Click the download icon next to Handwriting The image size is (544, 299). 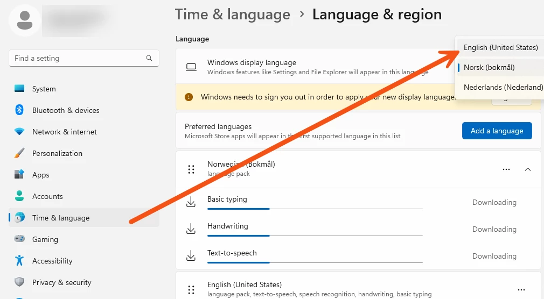[191, 229]
